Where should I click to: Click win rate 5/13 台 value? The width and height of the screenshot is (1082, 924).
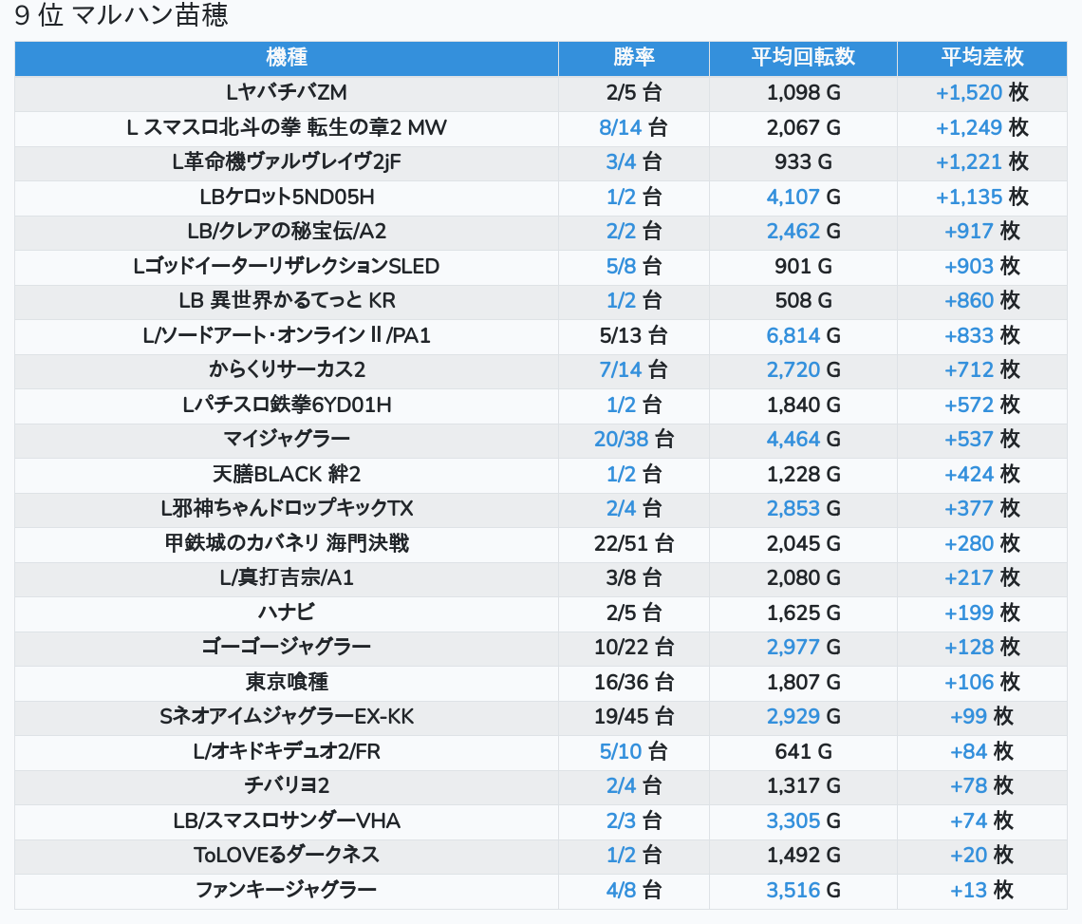[633, 335]
